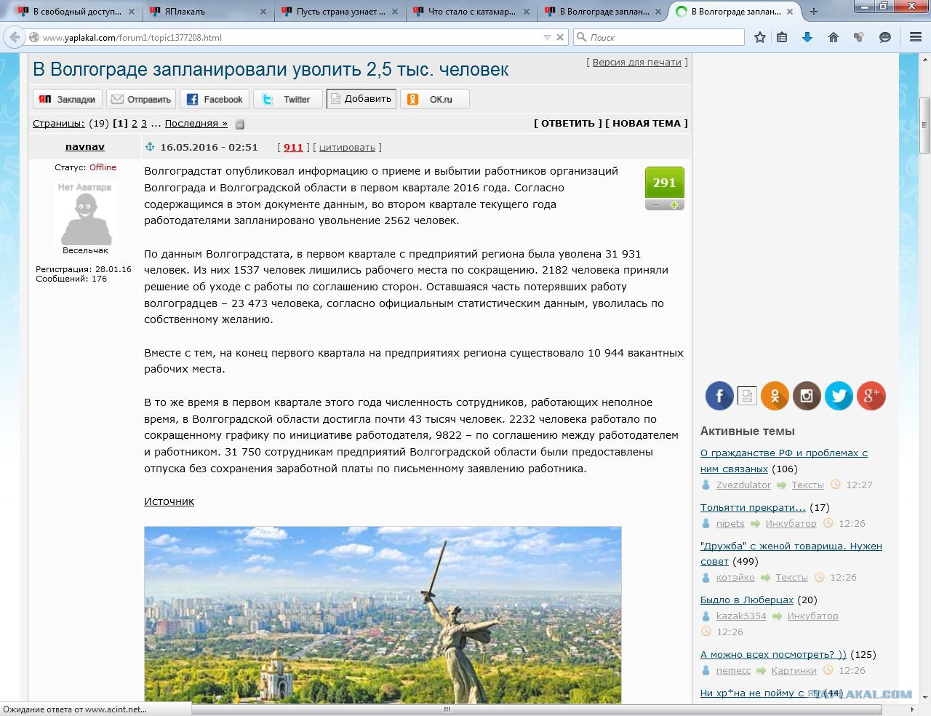Open the 'А можно всех посмотреть? ))' topic
931x716 pixels.
[x=773, y=654]
